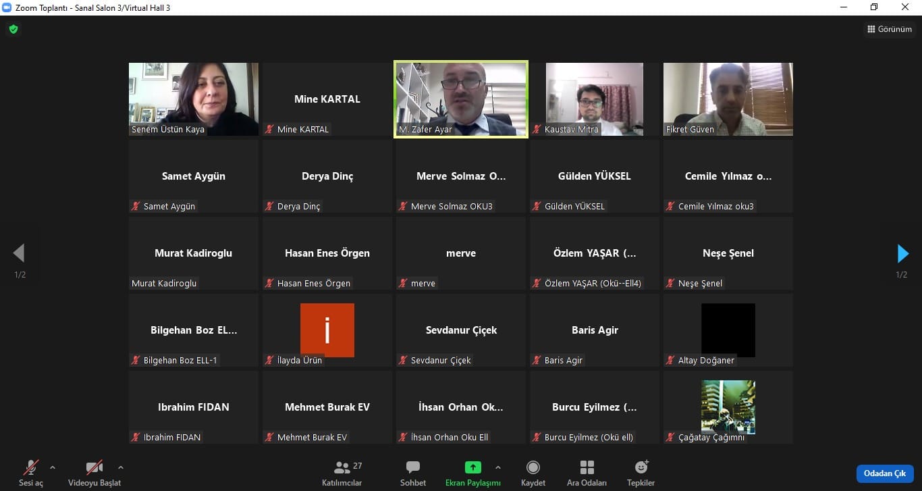Select Murat Kadiroglu participant tile name

[194, 253]
